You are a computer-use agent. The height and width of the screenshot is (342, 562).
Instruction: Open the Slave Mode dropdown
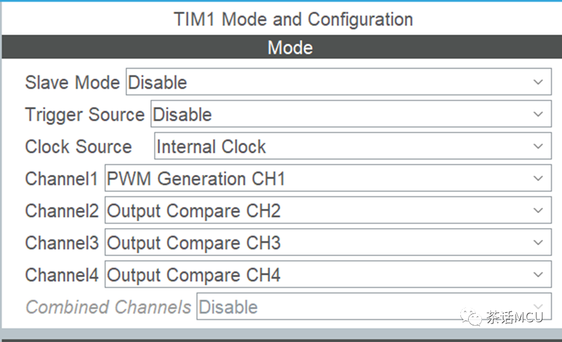coord(338,82)
